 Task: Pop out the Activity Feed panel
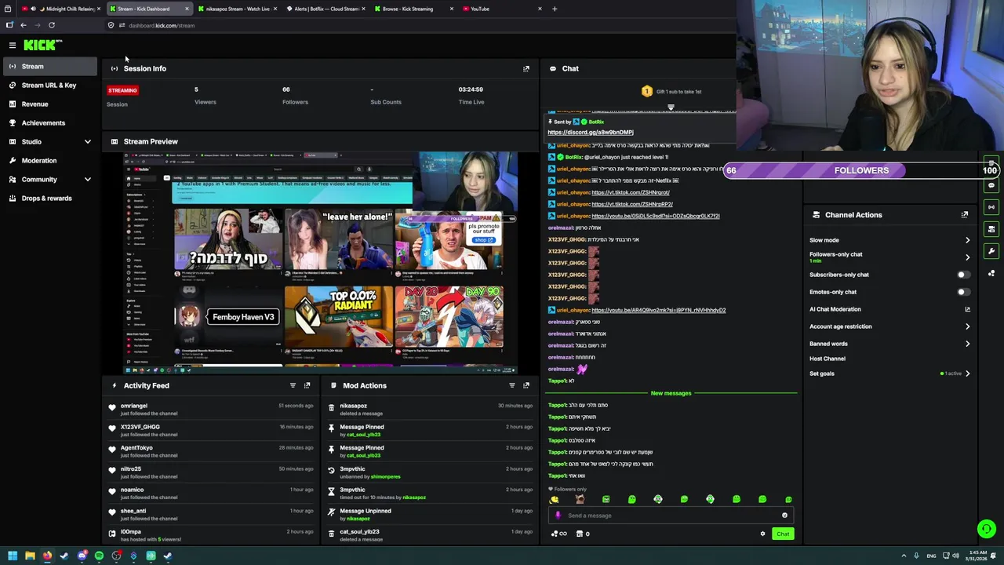click(307, 385)
